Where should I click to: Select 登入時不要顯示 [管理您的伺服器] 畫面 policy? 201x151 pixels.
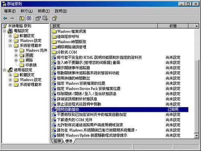pyautogui.click(x=88, y=62)
